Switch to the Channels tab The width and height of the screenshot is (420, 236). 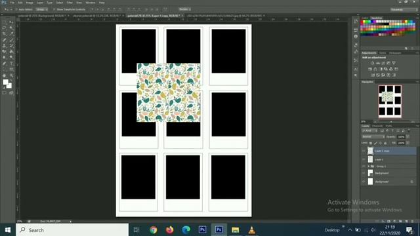377,126
